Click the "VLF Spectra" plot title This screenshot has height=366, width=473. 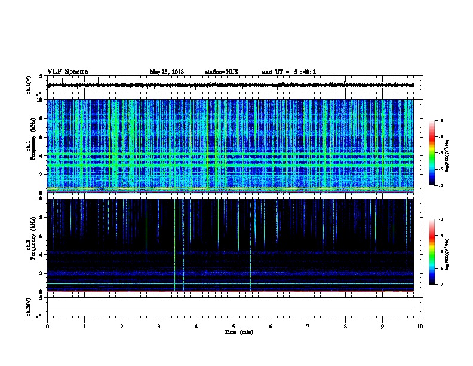pos(67,72)
